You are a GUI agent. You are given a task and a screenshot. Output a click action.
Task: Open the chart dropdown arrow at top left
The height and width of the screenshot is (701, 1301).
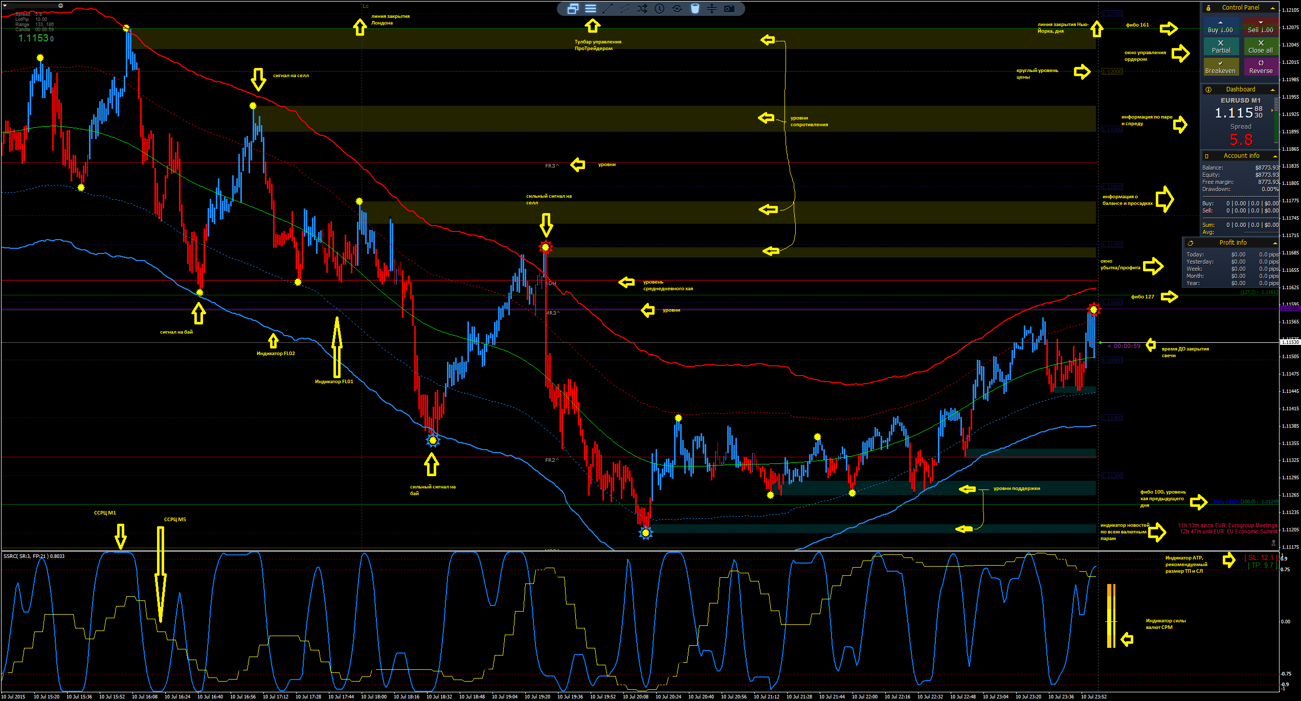(x=5, y=6)
